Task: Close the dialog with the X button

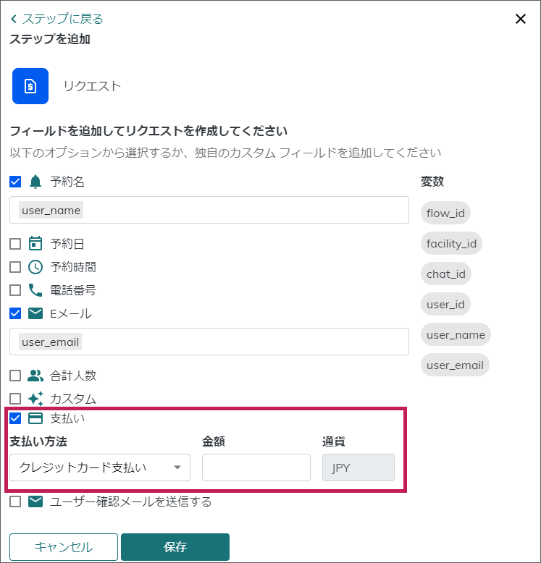Action: click(x=520, y=19)
